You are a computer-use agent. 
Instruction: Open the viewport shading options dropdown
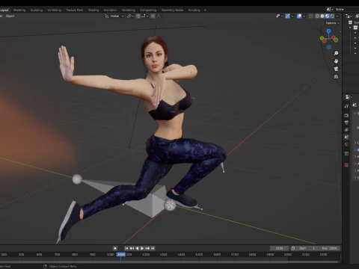[337, 16]
